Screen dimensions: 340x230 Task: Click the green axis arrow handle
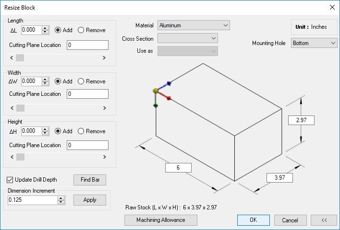(x=156, y=106)
